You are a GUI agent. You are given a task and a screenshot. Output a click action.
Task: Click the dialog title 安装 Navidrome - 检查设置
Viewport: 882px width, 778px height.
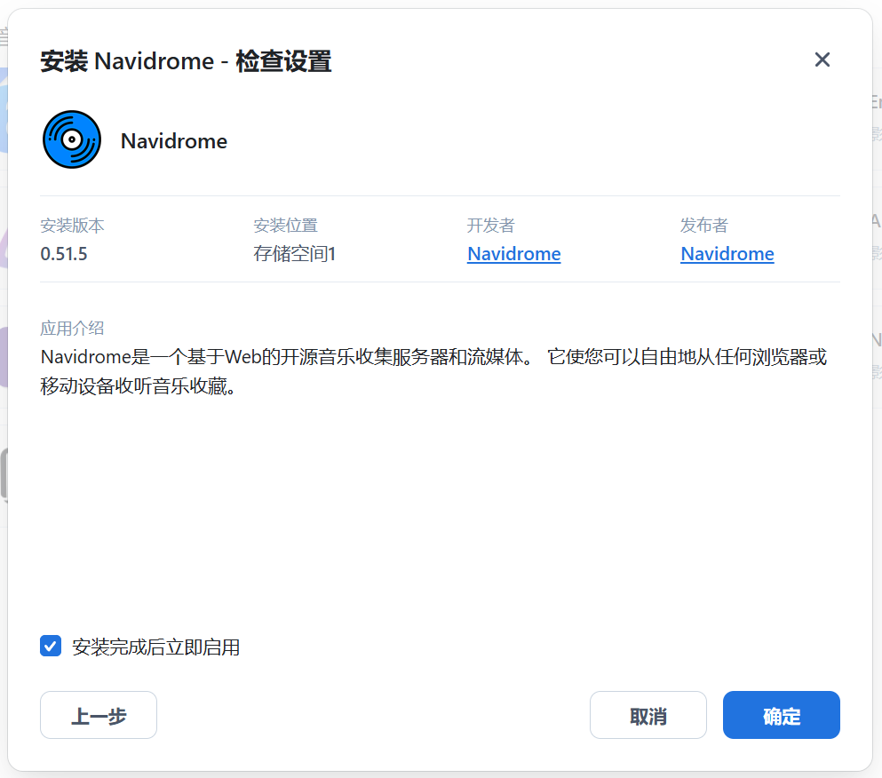pos(186,60)
